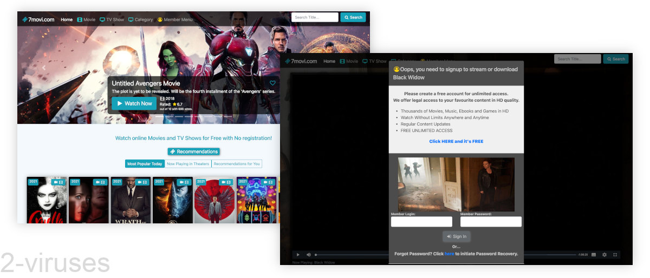Select the Most Popular Today tab
The width and height of the screenshot is (650, 278).
(x=145, y=164)
